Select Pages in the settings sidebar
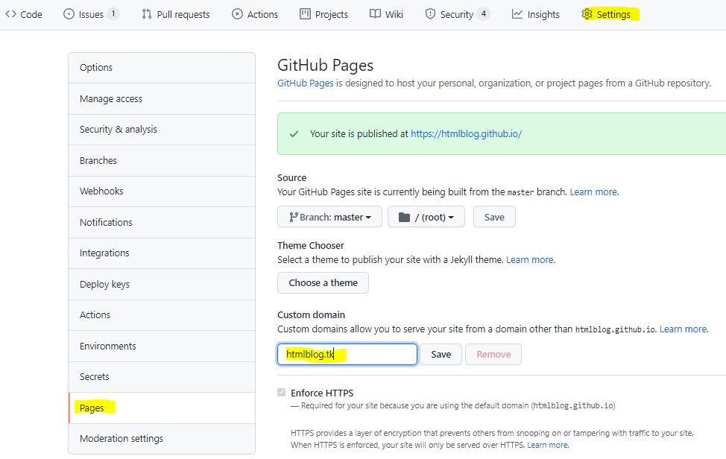726x459 pixels. click(93, 408)
